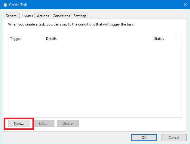Viewport: 190px width, 144px height.
Task: Click the New... button to add trigger
Action: [19, 123]
